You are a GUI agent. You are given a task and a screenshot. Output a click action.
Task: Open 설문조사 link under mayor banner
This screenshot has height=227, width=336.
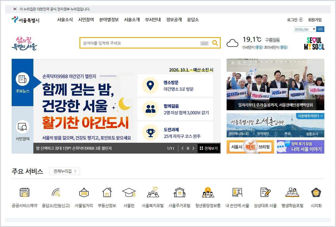(x=312, y=134)
